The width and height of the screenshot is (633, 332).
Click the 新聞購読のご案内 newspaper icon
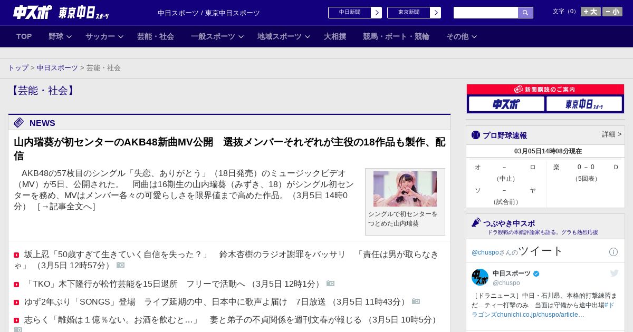pyautogui.click(x=519, y=90)
